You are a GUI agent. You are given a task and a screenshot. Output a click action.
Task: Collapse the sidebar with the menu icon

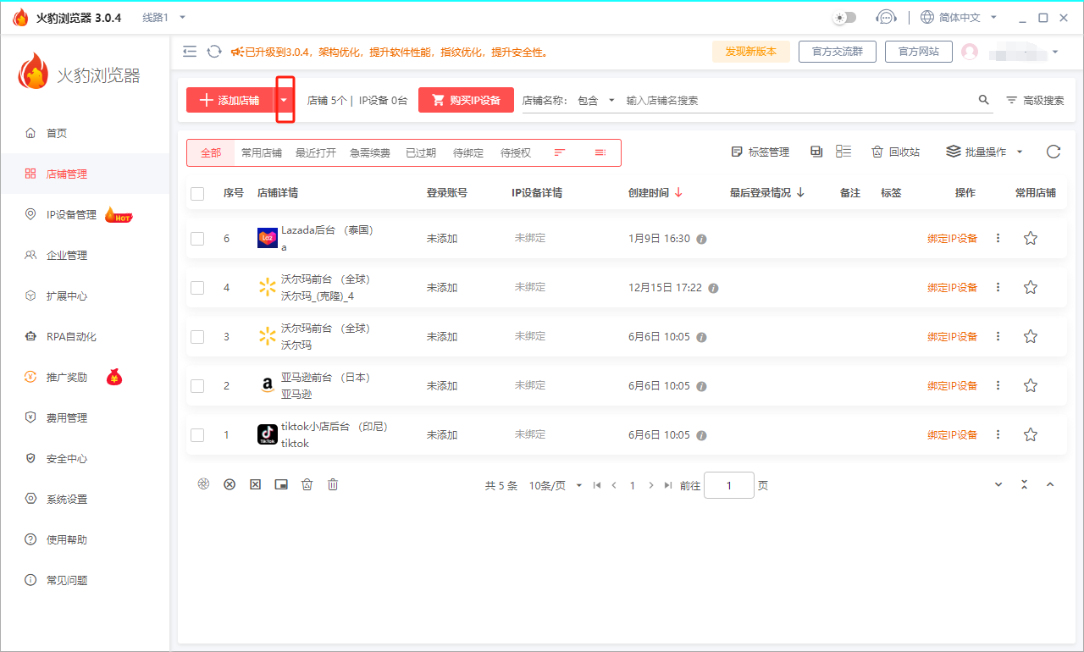190,52
